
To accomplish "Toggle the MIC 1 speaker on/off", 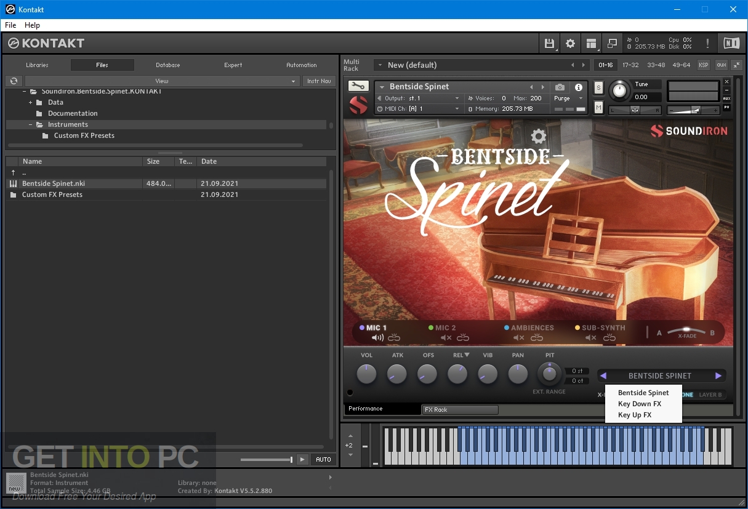I will point(378,338).
